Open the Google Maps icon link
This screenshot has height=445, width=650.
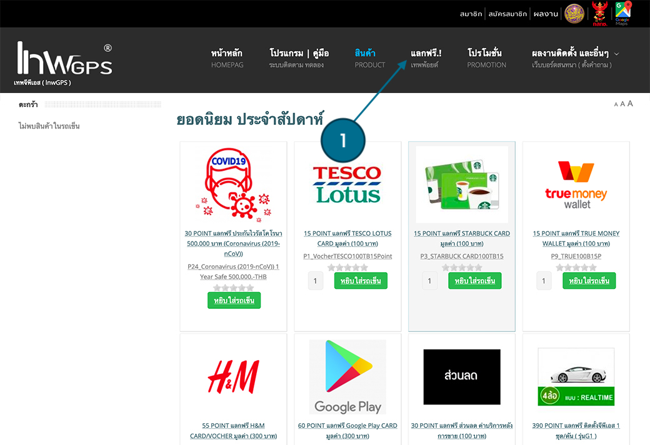tap(622, 13)
